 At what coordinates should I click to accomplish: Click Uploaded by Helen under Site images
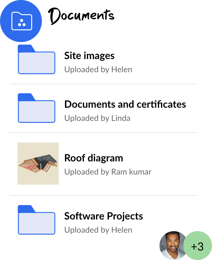click(98, 69)
